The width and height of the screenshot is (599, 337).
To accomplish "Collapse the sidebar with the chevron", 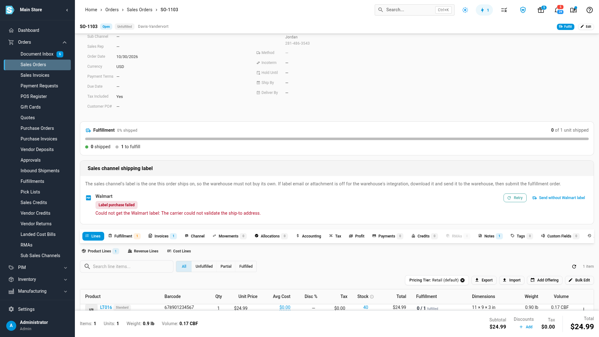I will pyautogui.click(x=67, y=10).
